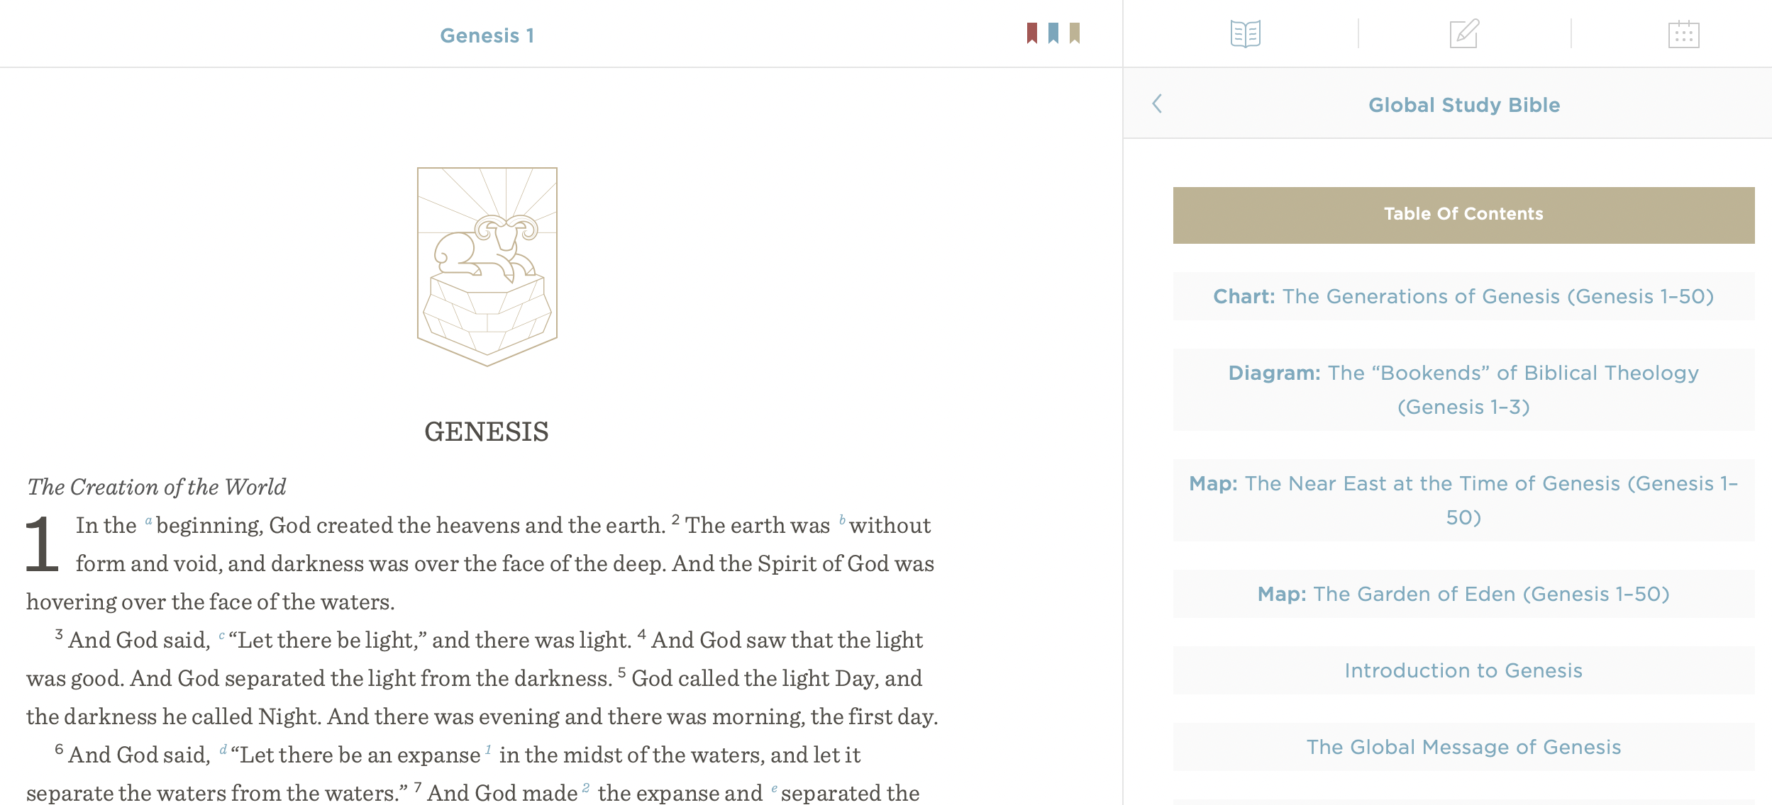Select the red bookmark ribbon
The image size is (1772, 805).
coord(1033,33)
